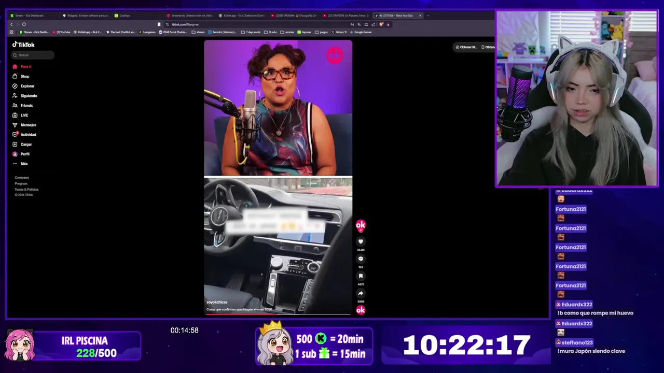This screenshot has height=373, width=664.
Task: Open the Google Gemini bookmark
Action: pos(361,32)
